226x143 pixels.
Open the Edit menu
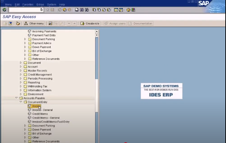(17, 4)
